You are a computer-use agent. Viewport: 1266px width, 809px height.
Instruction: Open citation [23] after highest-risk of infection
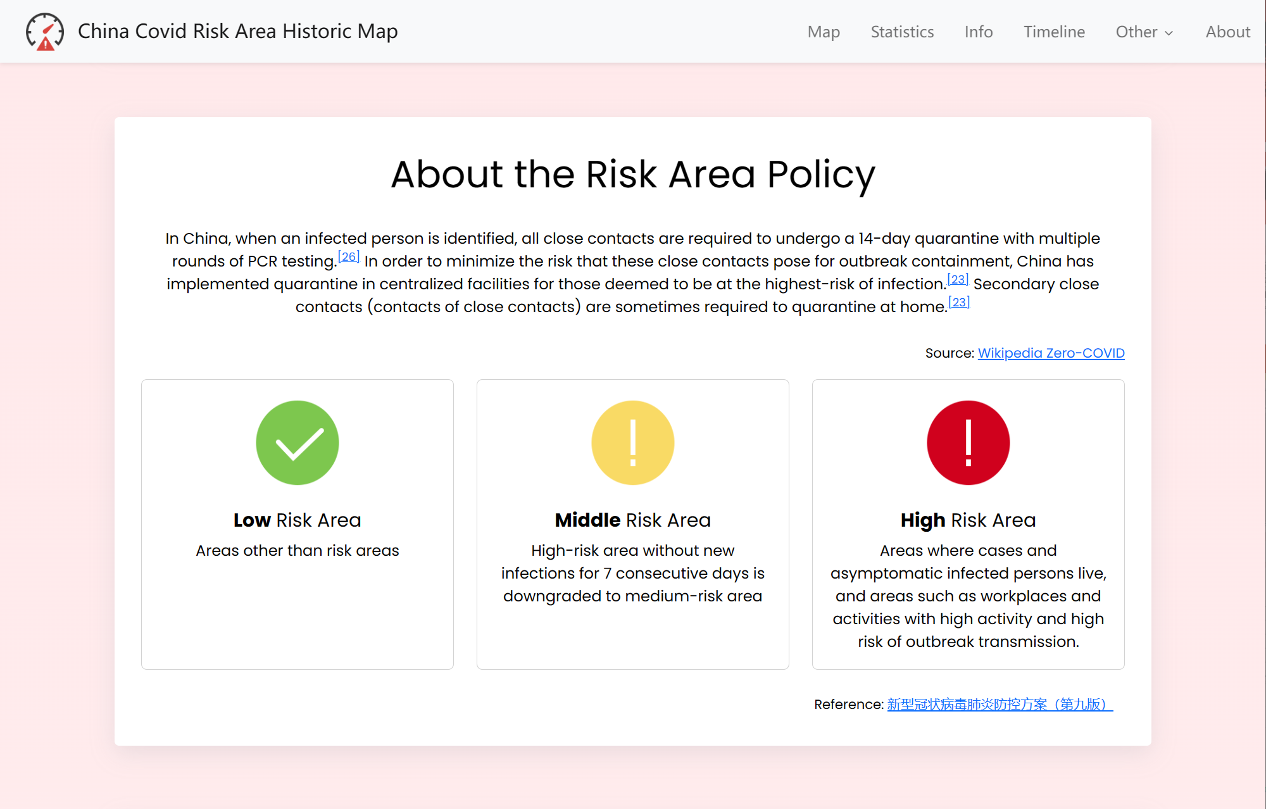pos(958,279)
